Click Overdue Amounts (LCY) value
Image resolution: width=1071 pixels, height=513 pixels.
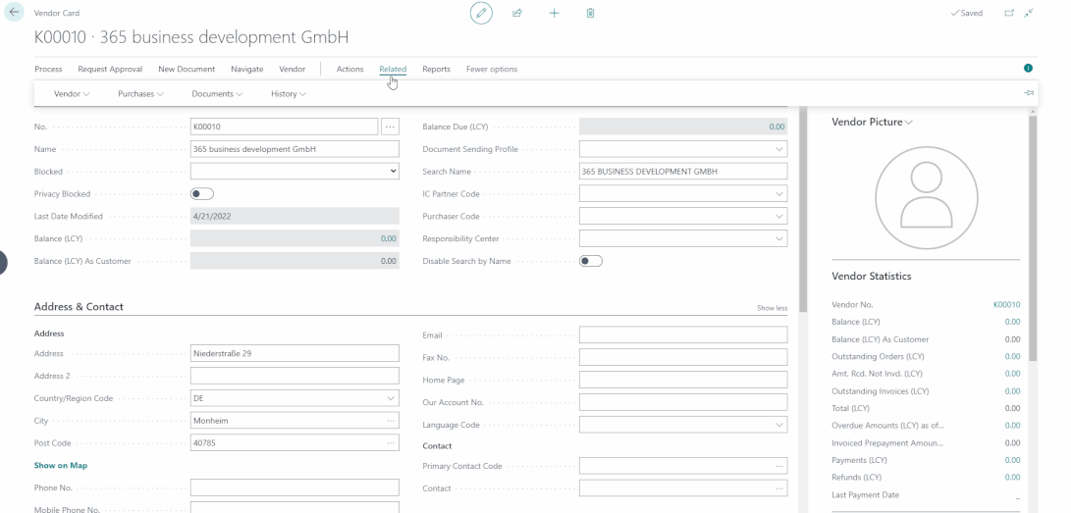(x=1012, y=426)
